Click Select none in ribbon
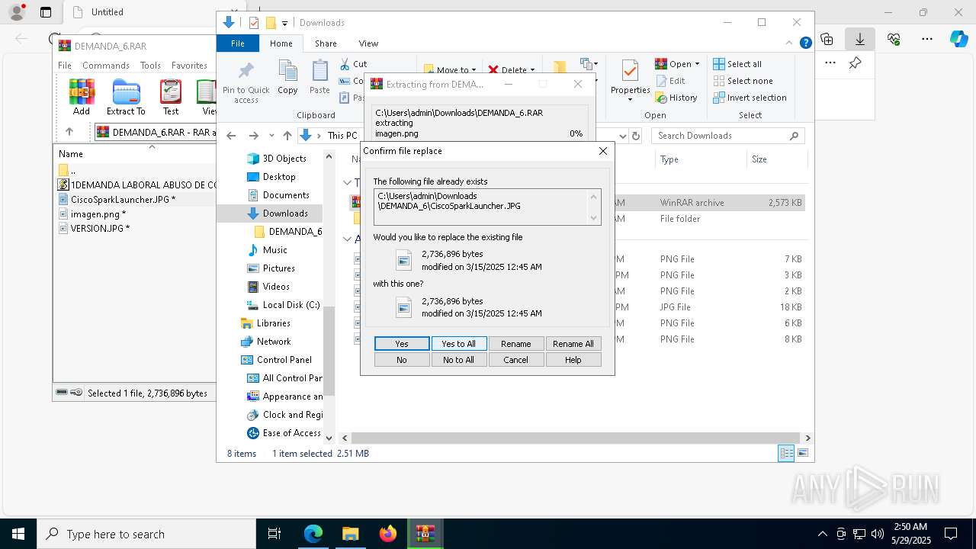Viewport: 976px width, 549px height. pyautogui.click(x=743, y=81)
